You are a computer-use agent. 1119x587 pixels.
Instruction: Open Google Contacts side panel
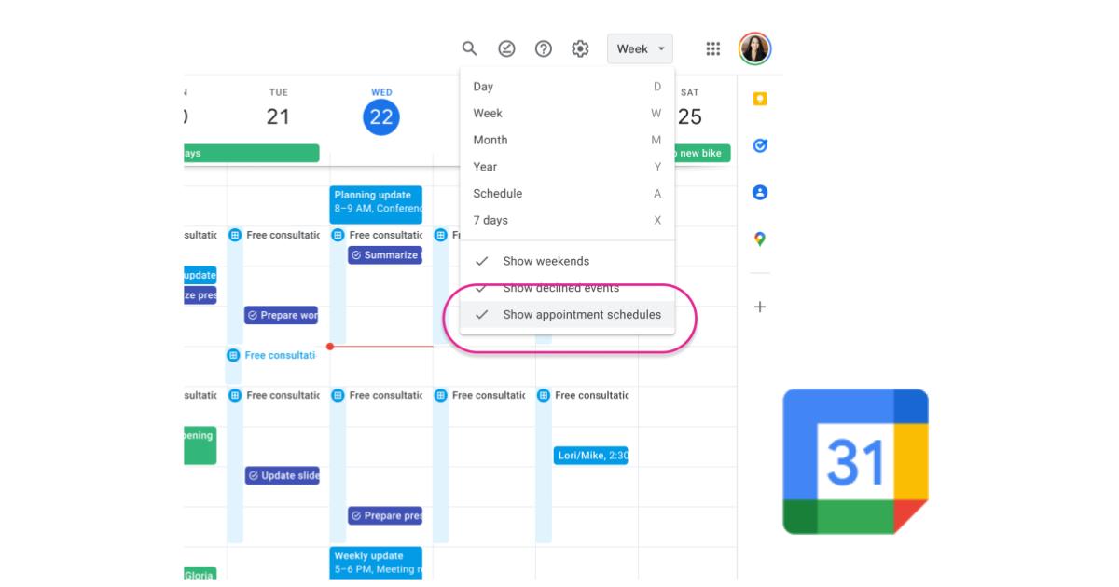coord(761,192)
